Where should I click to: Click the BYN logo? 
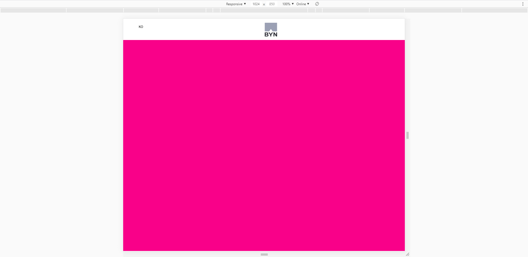pyautogui.click(x=271, y=30)
